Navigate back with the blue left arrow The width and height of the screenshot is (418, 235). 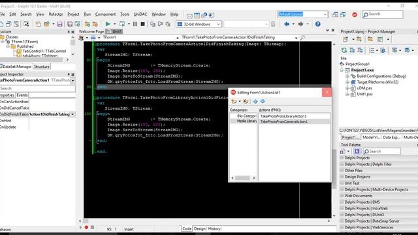click(x=287, y=24)
